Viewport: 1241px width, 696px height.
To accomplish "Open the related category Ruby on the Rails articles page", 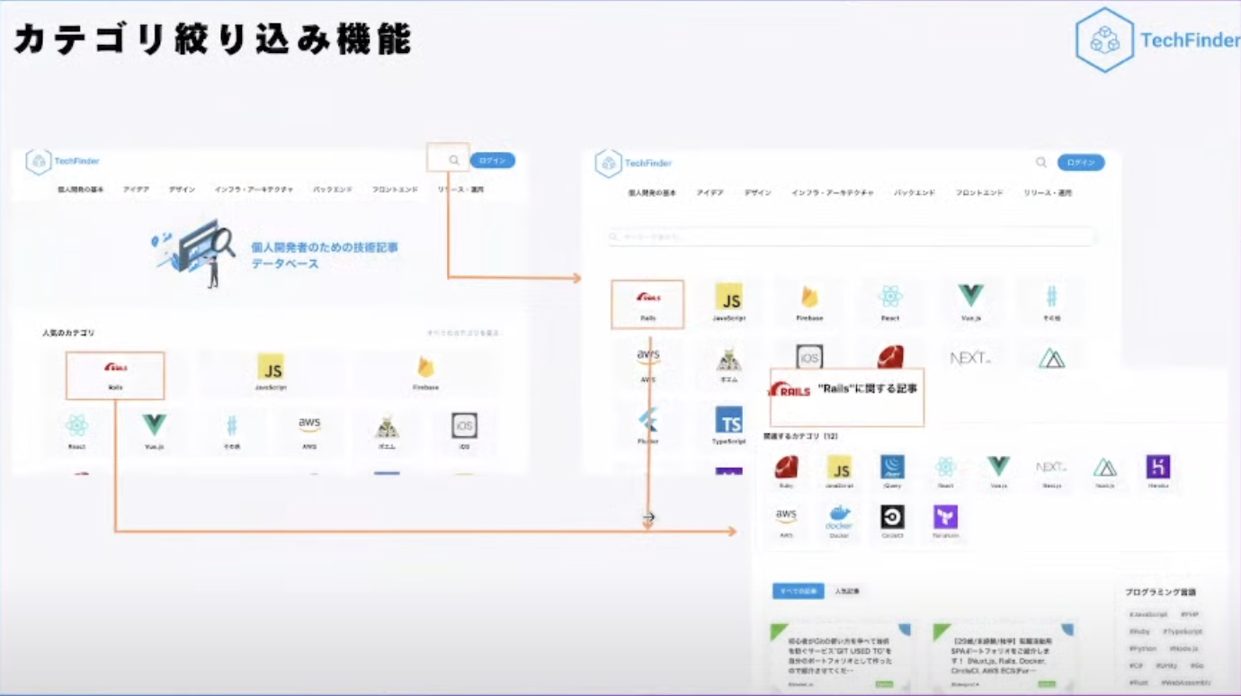I will pos(786,472).
